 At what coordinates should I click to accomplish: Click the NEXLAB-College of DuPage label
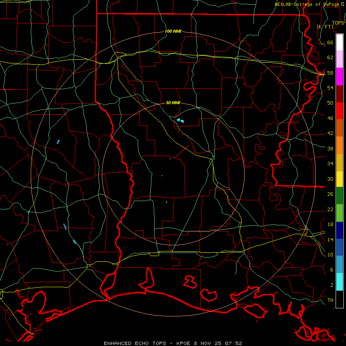(308, 4)
